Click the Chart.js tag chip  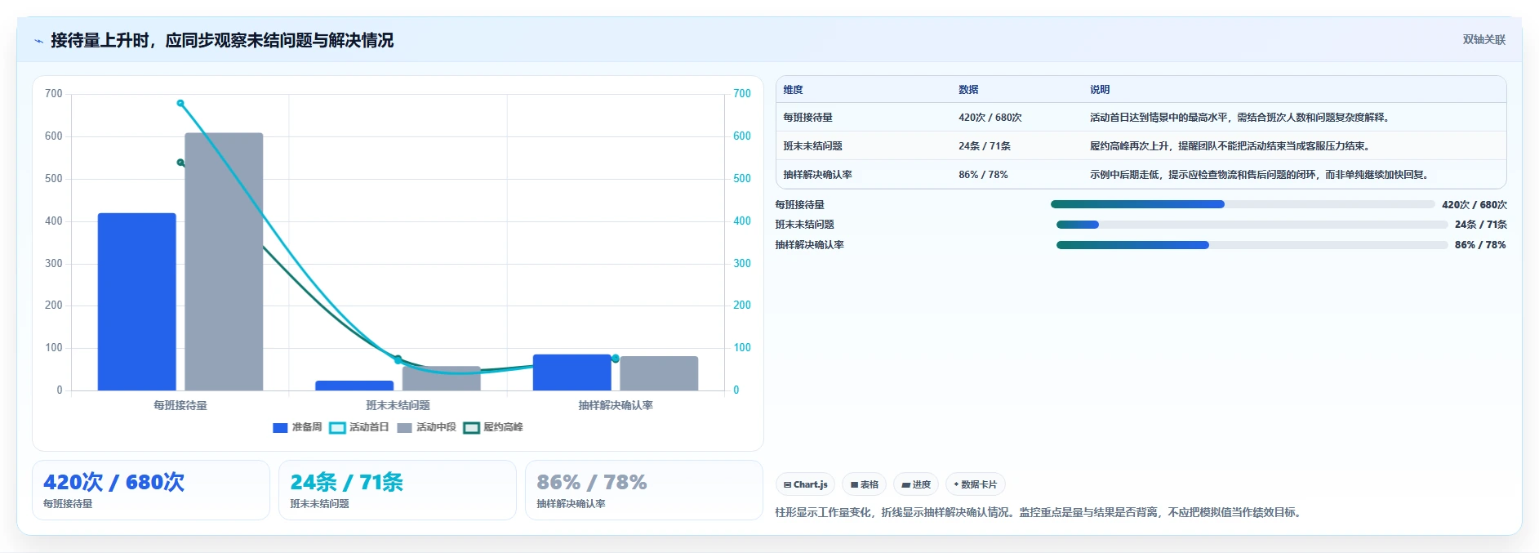pos(805,484)
